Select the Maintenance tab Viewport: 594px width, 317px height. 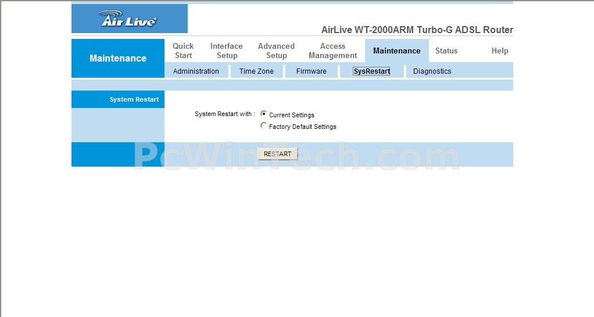click(x=396, y=51)
